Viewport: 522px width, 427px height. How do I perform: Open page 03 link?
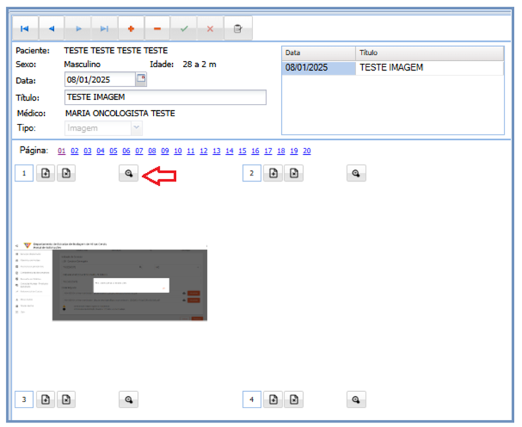(x=87, y=151)
